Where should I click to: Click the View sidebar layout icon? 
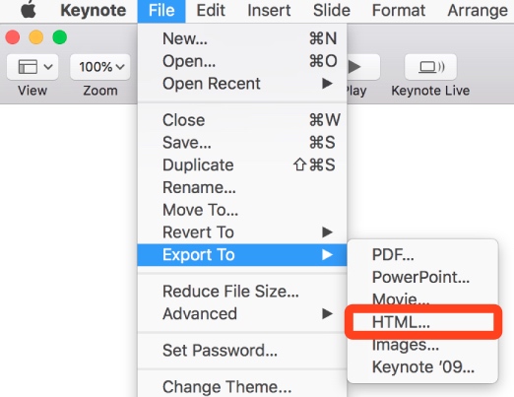(28, 67)
